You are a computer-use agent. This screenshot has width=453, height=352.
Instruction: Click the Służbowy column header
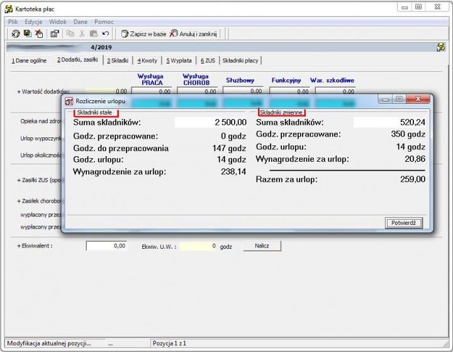pos(240,81)
